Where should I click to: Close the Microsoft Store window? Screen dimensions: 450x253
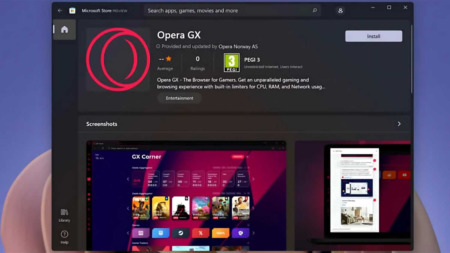405,7
